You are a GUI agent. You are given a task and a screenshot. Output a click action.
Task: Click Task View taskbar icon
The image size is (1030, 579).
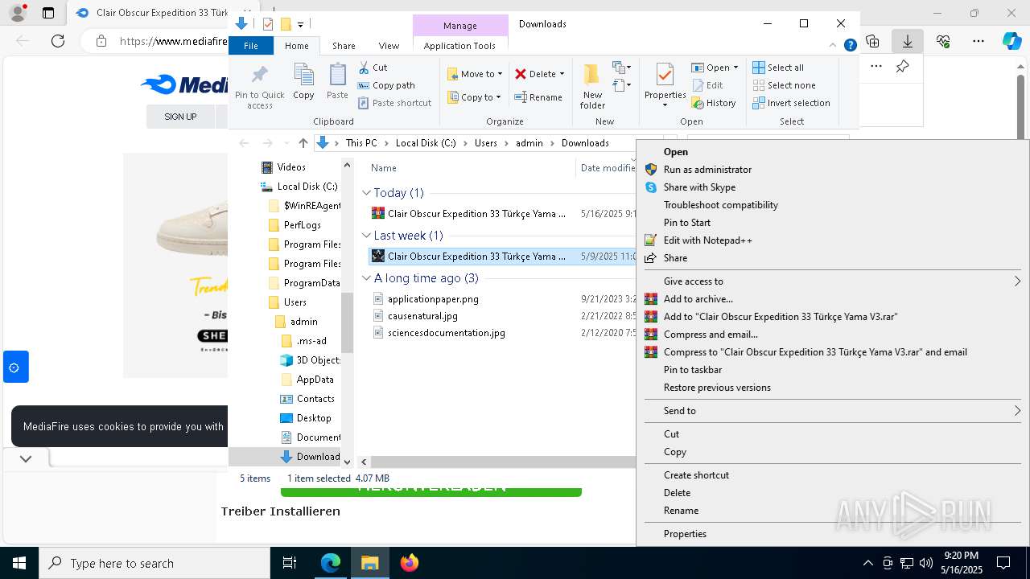[x=290, y=563]
